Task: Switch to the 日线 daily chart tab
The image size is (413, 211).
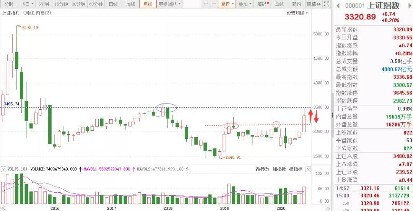Action: pyautogui.click(x=113, y=4)
